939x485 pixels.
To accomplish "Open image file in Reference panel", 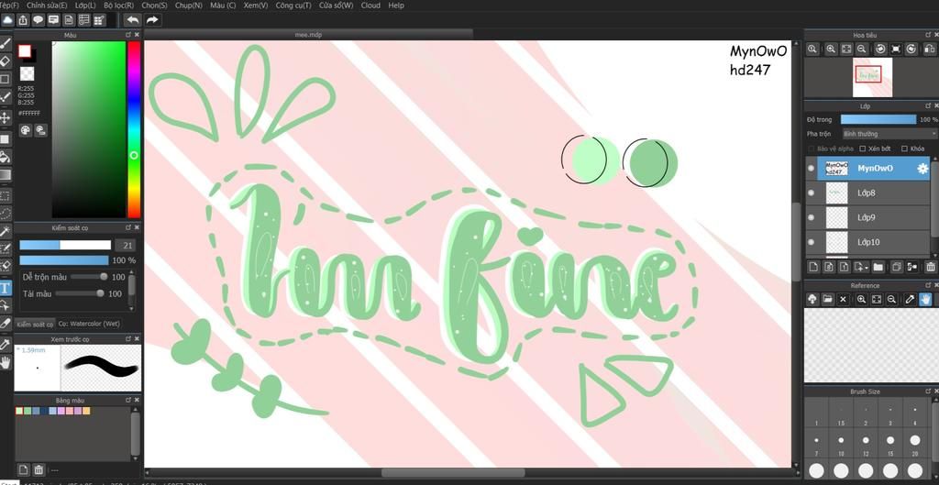I will click(x=828, y=299).
